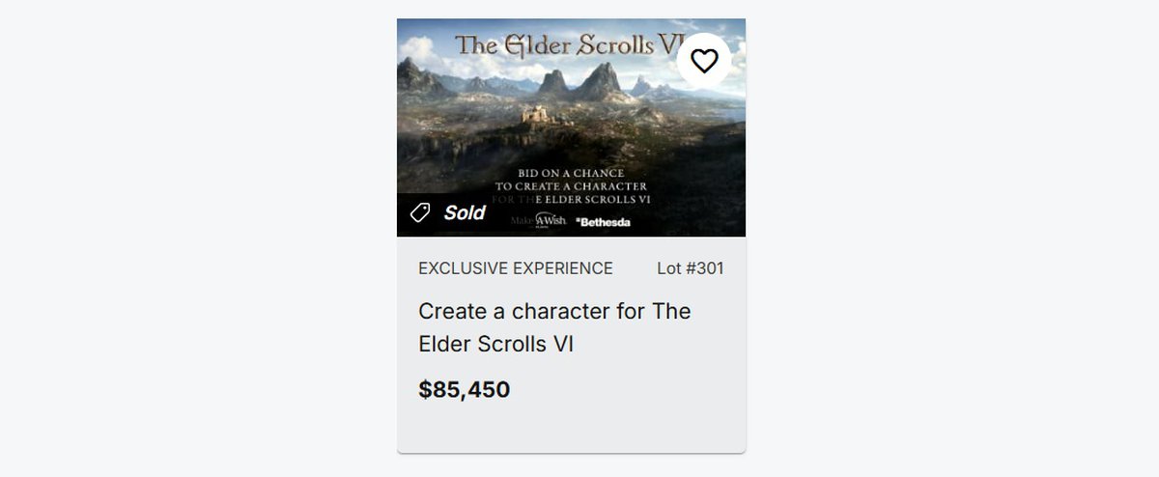Select the EXCLUSIVE EXPERIENCE category label
1159x477 pixels.
click(515, 268)
